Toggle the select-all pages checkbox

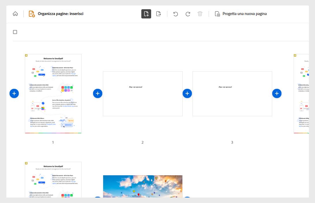coord(15,32)
